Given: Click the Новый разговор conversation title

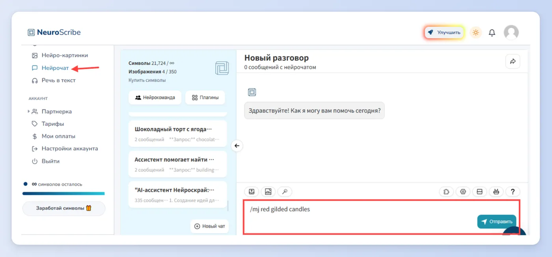Looking at the screenshot, I should pos(276,58).
